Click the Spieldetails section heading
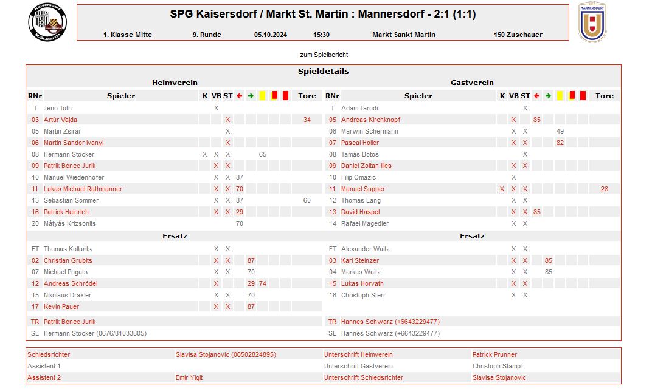Screen dimensions: 652x389 (x=324, y=72)
